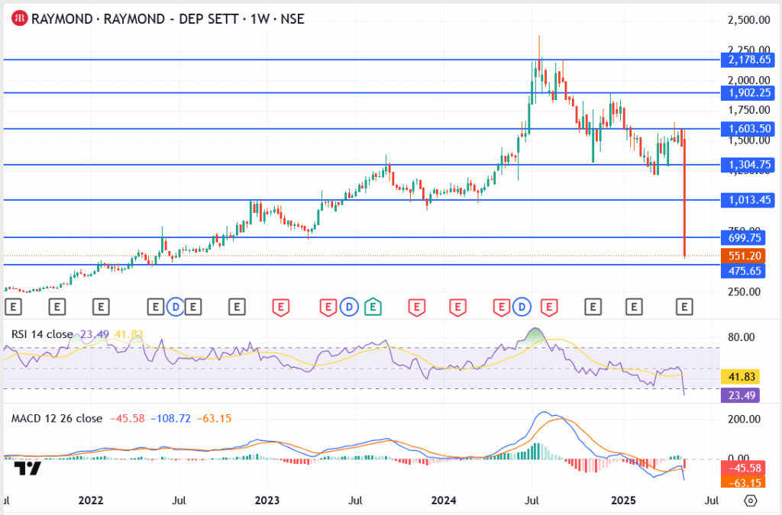Click the first red earnings marker in 2023
Image resolution: width=782 pixels, height=515 pixels.
tap(281, 307)
